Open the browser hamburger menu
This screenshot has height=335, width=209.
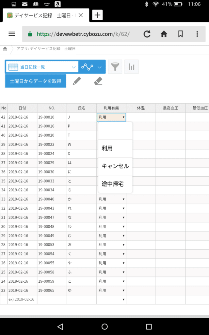coord(12,34)
